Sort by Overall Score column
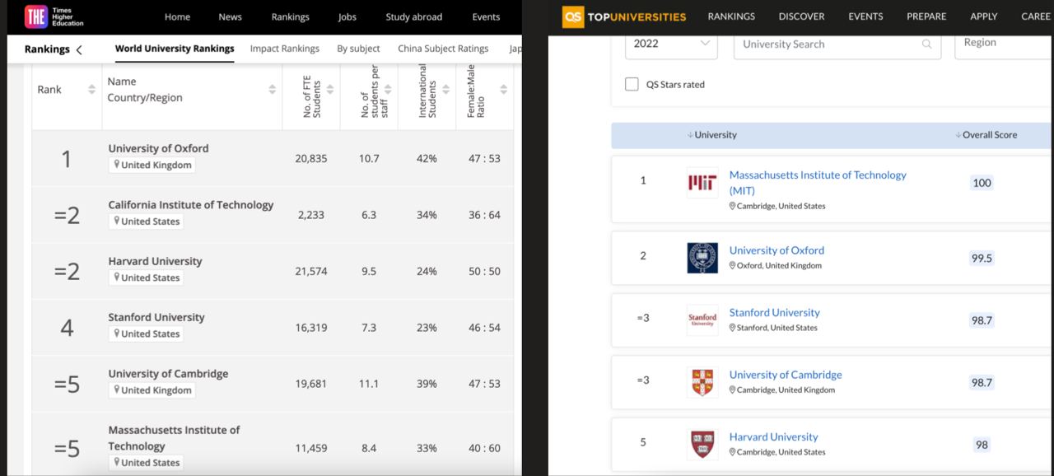Screen dimensions: 1054x476 pyautogui.click(x=986, y=135)
